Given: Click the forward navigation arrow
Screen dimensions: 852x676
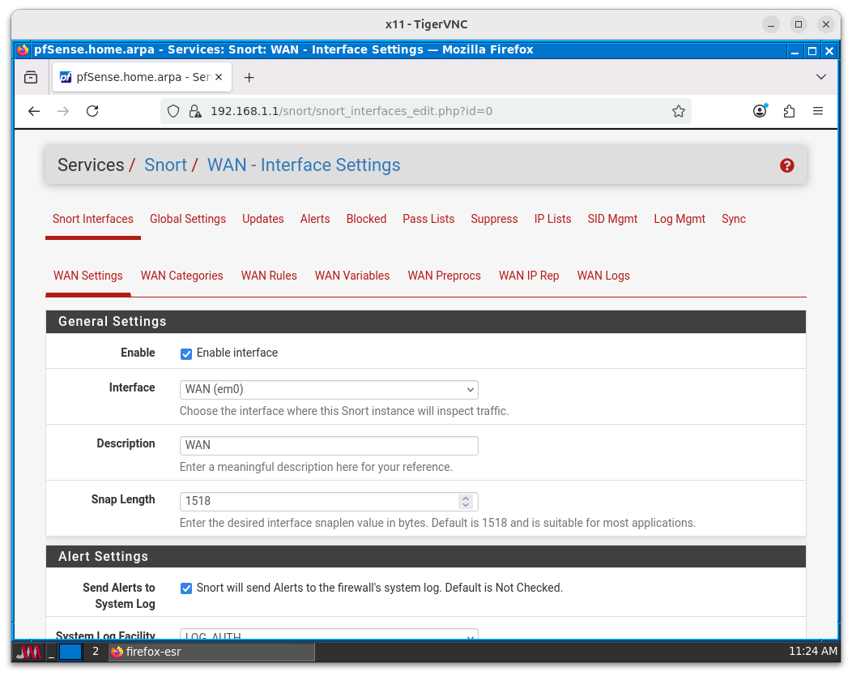Looking at the screenshot, I should point(63,112).
